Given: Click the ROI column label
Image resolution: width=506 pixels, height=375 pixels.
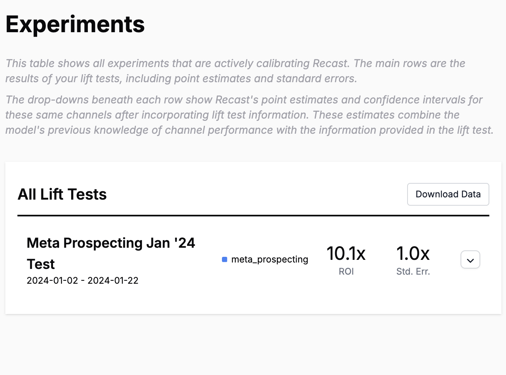Looking at the screenshot, I should (346, 271).
